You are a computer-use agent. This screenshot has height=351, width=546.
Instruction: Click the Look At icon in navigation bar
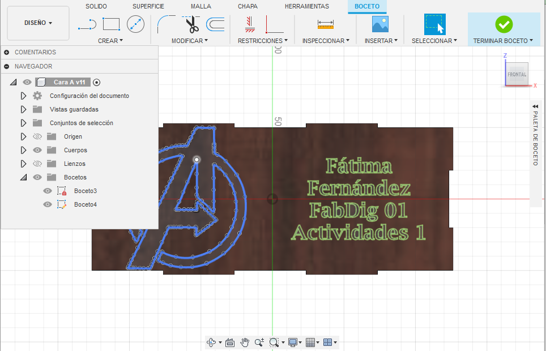(x=230, y=343)
